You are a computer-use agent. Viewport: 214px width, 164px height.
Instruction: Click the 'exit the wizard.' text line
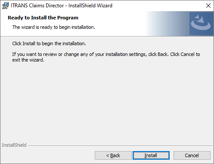pos(28,60)
